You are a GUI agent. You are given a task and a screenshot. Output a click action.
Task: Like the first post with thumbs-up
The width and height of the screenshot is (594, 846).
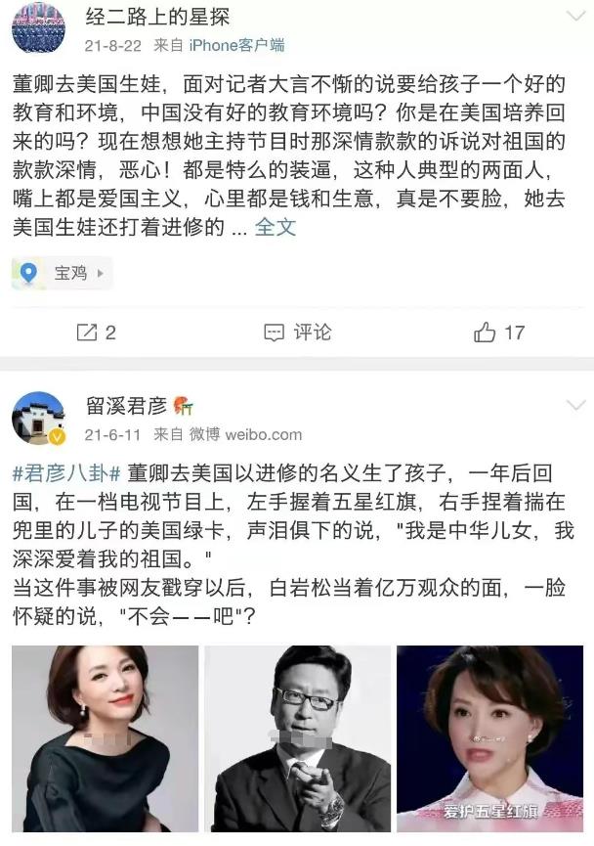tap(485, 333)
